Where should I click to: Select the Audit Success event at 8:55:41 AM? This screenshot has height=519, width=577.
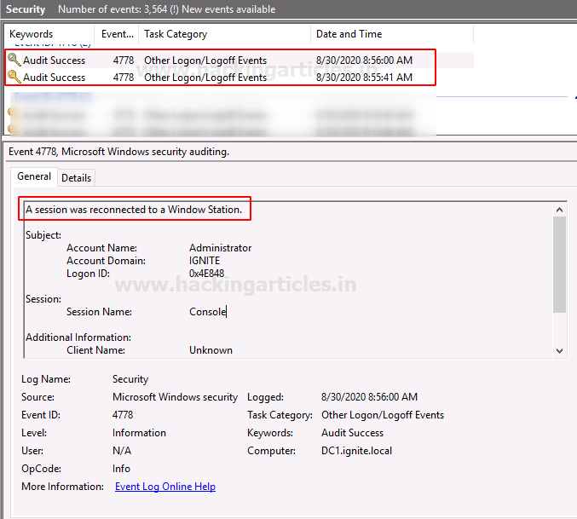tap(239, 78)
